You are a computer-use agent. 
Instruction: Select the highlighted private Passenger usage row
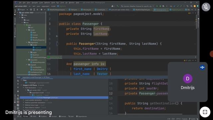[64, 98]
